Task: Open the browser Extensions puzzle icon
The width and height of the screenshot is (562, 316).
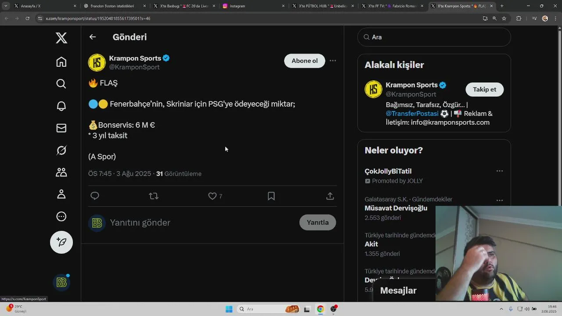Action: tap(519, 18)
